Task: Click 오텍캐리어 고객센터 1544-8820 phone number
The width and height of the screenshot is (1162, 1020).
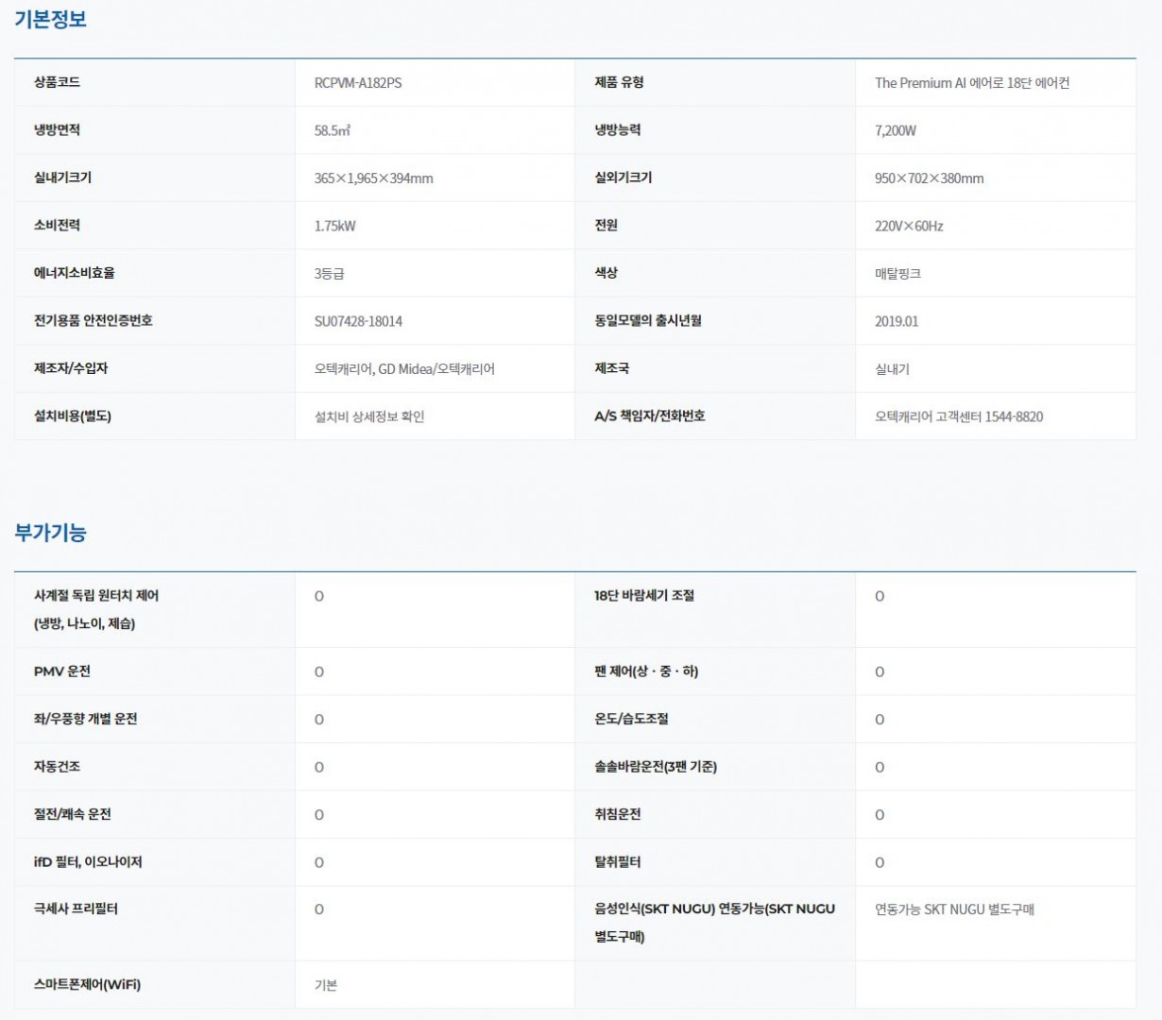Action: tap(958, 416)
